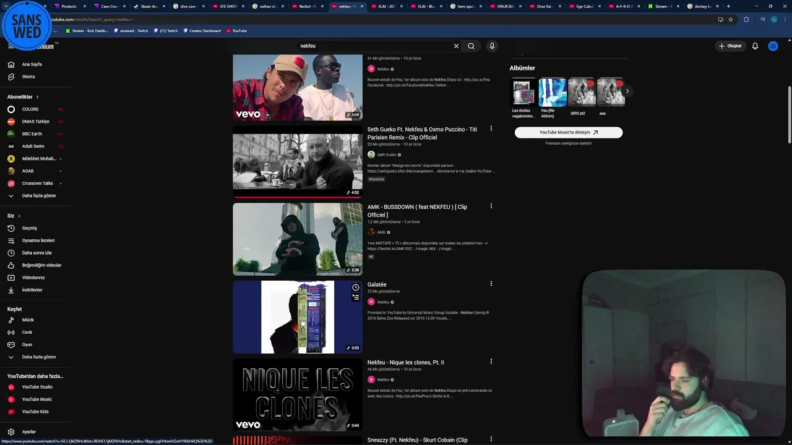This screenshot has width=792, height=445.
Task: Open more options for Nique les clones video
Action: [x=491, y=362]
